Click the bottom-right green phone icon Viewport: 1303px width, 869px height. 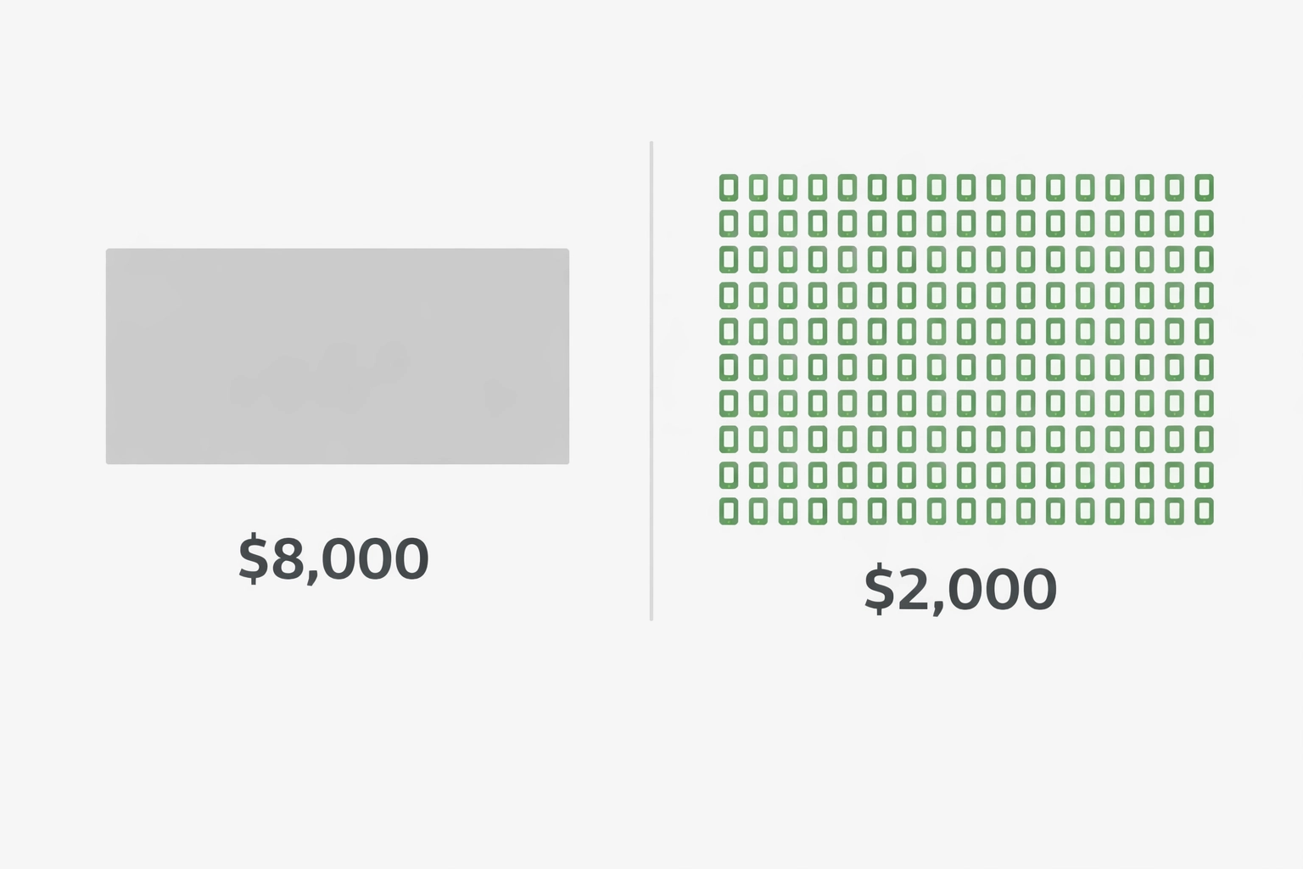(x=1204, y=511)
